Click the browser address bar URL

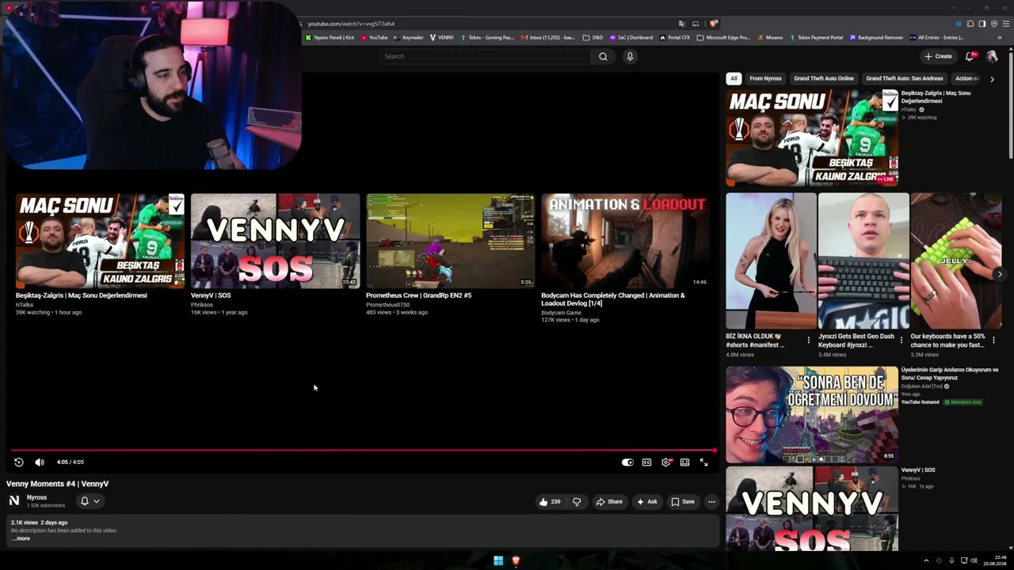pyautogui.click(x=351, y=24)
